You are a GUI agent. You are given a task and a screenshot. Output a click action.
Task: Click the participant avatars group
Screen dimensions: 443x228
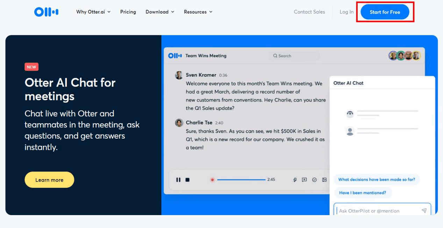405,56
